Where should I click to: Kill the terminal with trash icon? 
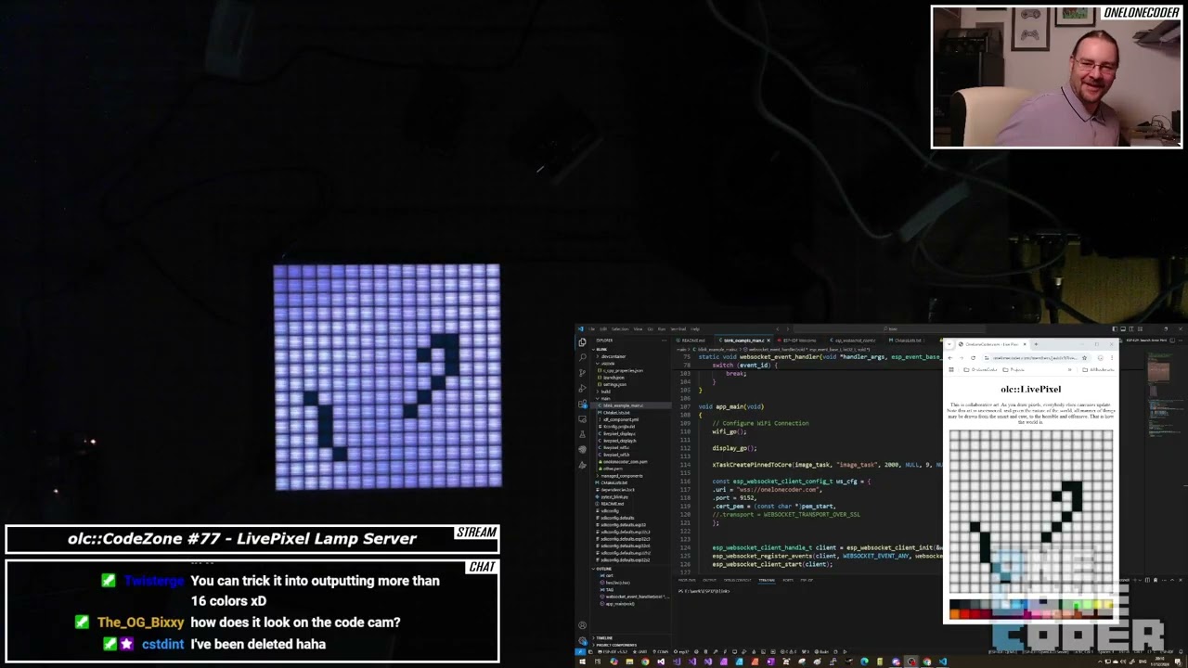click(1156, 580)
